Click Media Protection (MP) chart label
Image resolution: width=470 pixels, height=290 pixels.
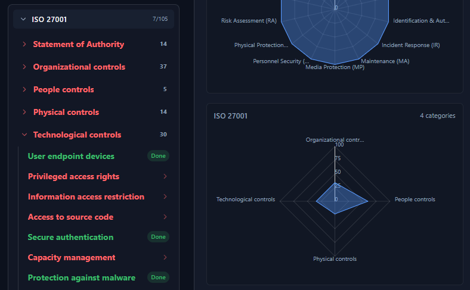(x=335, y=67)
